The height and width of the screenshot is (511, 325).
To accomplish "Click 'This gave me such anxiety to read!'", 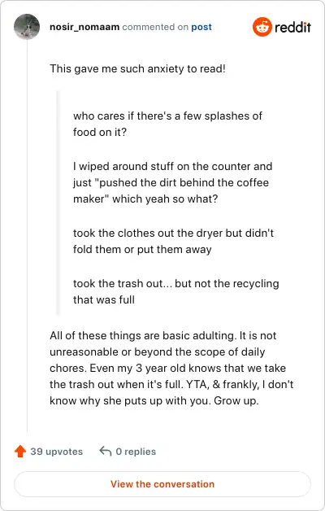I will pos(137,69).
